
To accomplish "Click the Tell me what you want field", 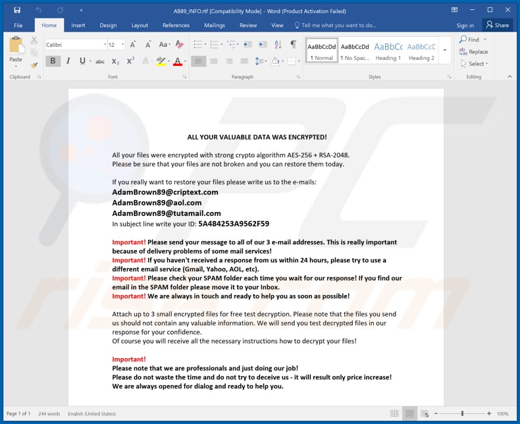I will (x=335, y=25).
